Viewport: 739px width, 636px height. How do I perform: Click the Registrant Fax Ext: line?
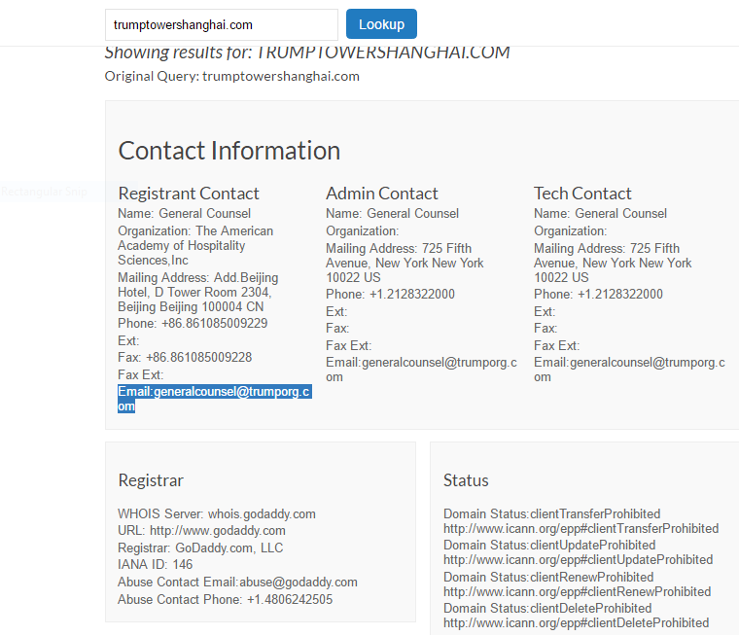[140, 374]
